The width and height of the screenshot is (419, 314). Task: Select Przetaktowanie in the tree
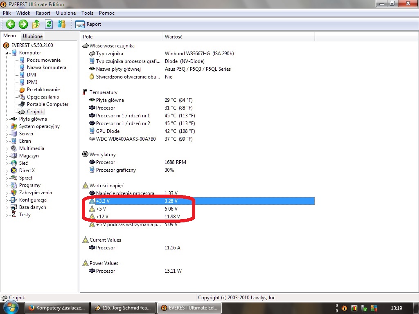43,90
